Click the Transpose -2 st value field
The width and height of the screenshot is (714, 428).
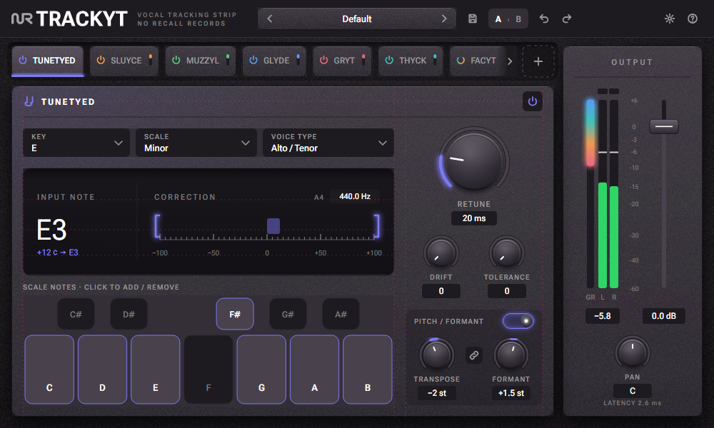[x=437, y=393]
